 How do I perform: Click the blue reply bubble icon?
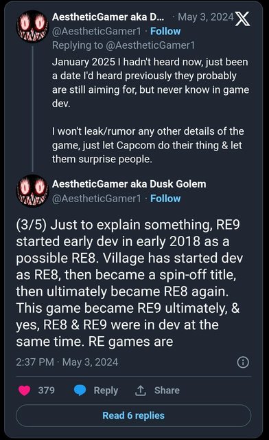(80, 390)
